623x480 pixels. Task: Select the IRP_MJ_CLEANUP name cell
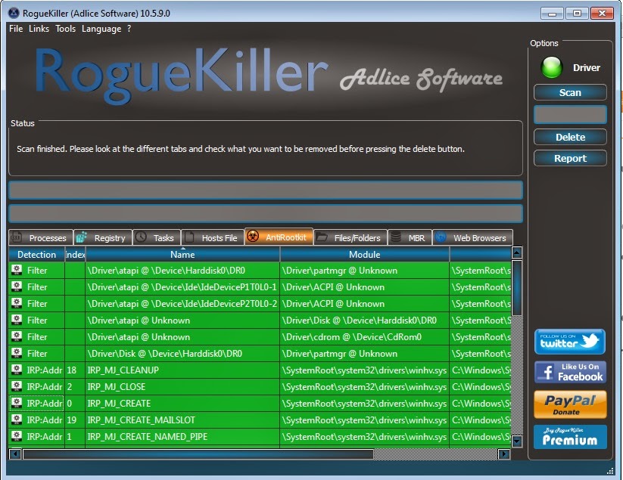pos(182,370)
